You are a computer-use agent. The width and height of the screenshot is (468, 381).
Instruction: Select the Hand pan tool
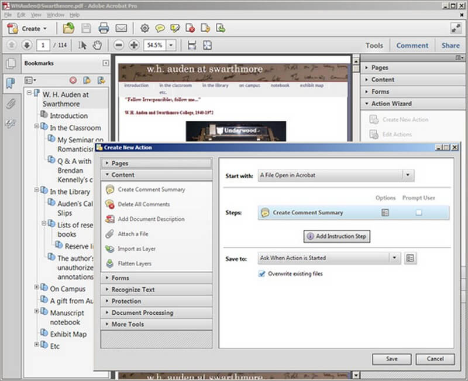point(97,45)
